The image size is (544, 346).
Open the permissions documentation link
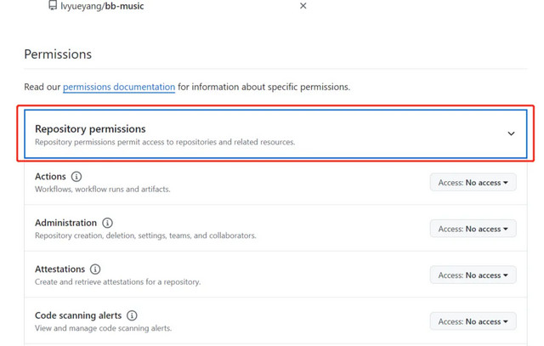click(x=119, y=87)
